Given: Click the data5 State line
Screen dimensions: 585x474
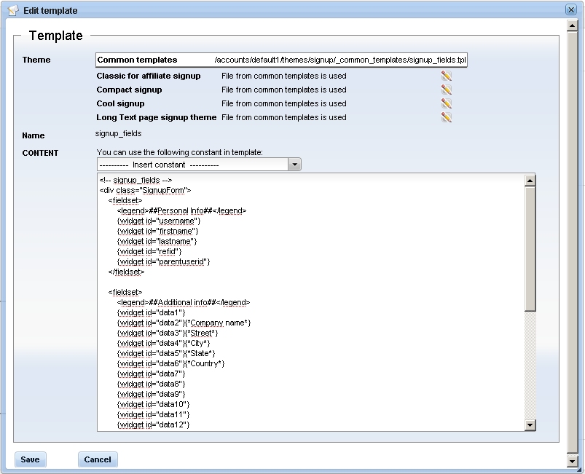Looking at the screenshot, I should pyautogui.click(x=166, y=354).
